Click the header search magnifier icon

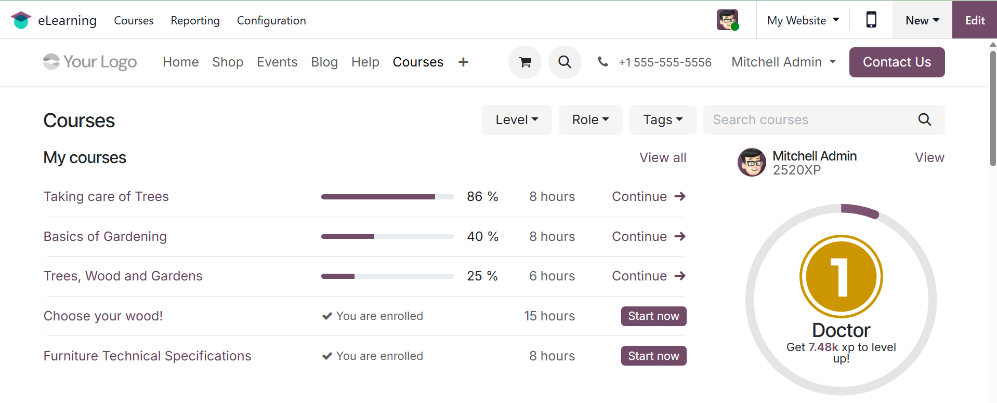click(x=565, y=62)
